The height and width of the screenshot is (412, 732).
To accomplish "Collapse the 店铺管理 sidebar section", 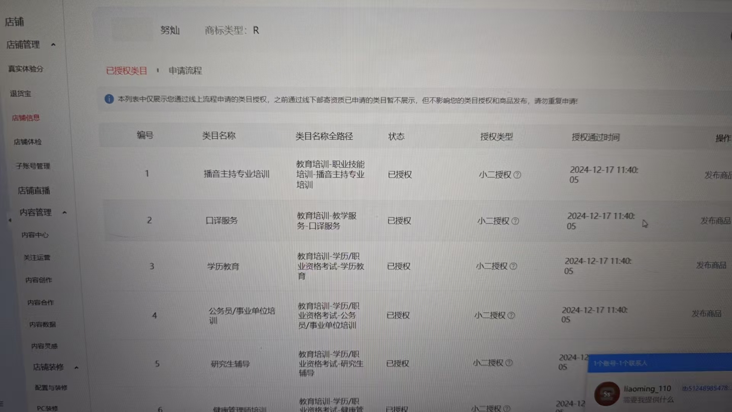I will tap(53, 45).
